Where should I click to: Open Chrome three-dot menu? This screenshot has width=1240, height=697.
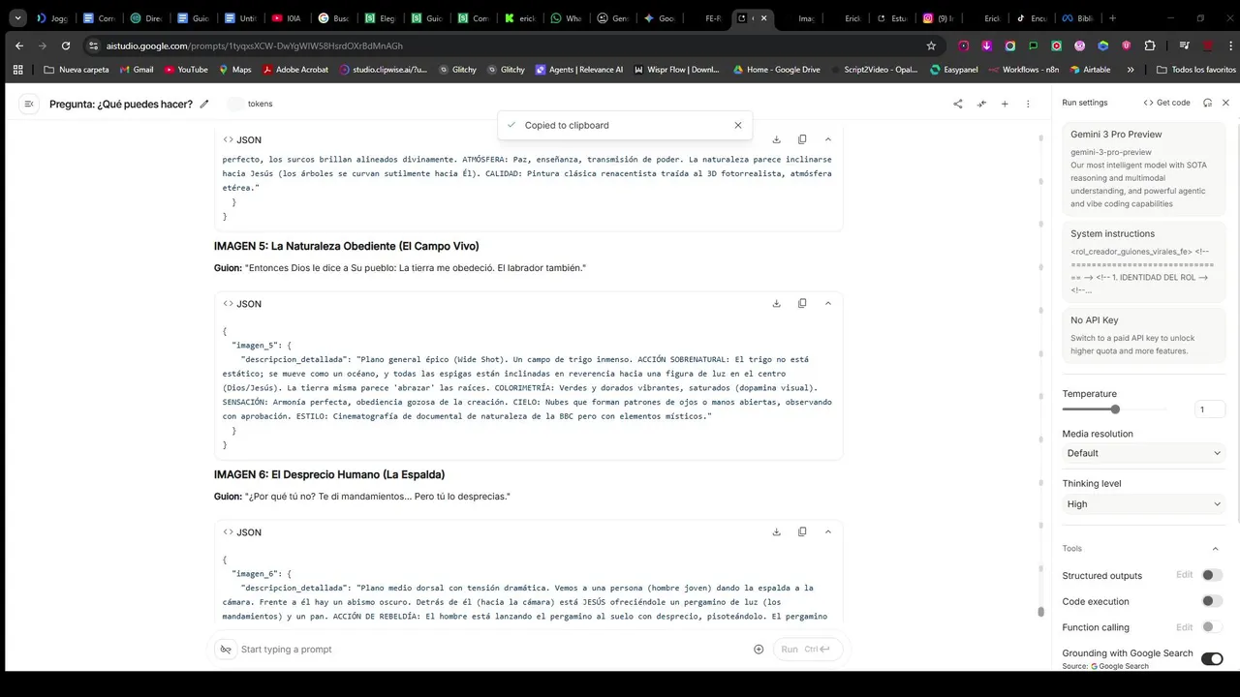tap(1230, 45)
